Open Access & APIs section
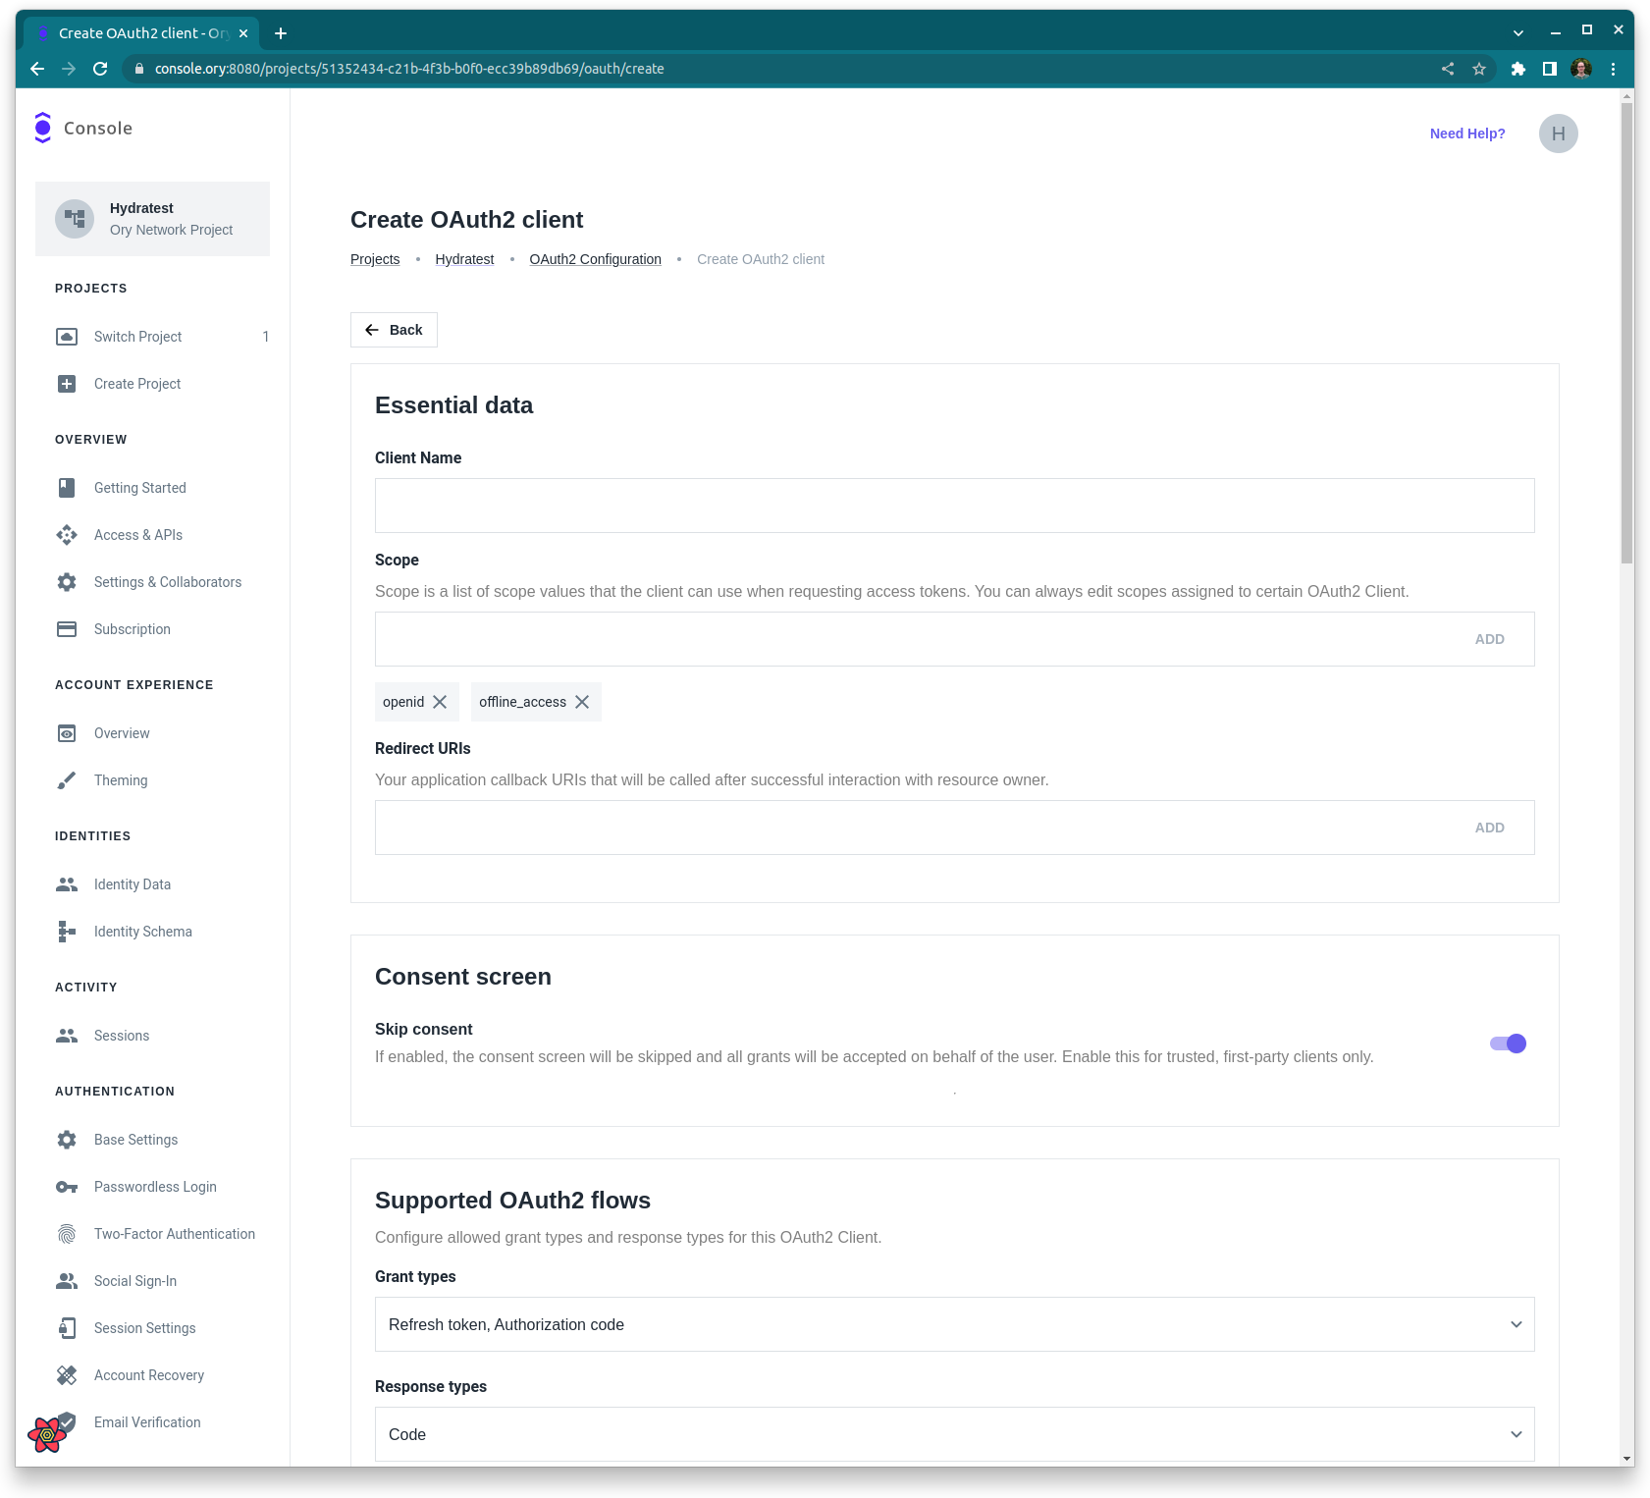The height and width of the screenshot is (1498, 1650). (x=137, y=535)
